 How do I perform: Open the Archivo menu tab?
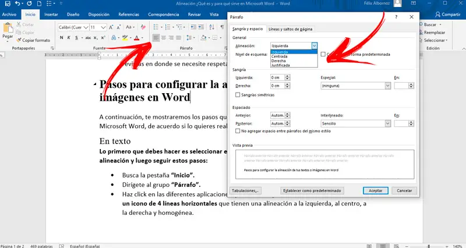9,14
